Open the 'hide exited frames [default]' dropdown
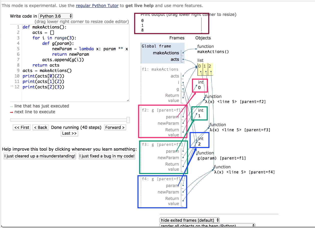This screenshot has width=315, height=228. [189, 220]
